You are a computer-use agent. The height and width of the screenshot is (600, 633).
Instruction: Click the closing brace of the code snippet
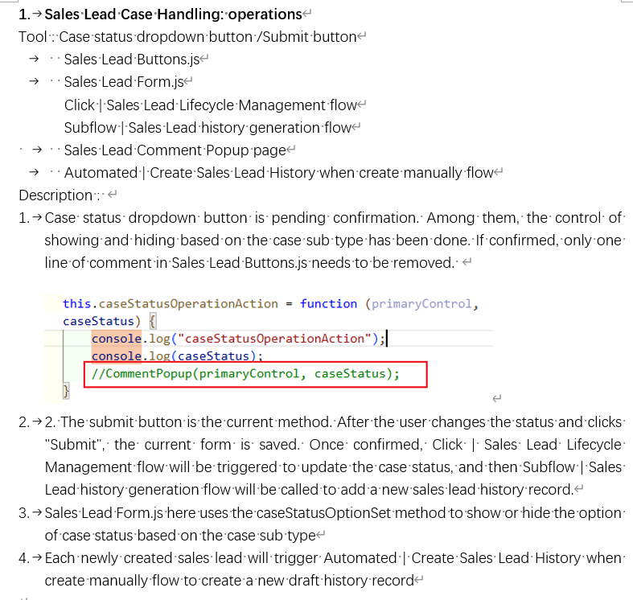coord(66,391)
